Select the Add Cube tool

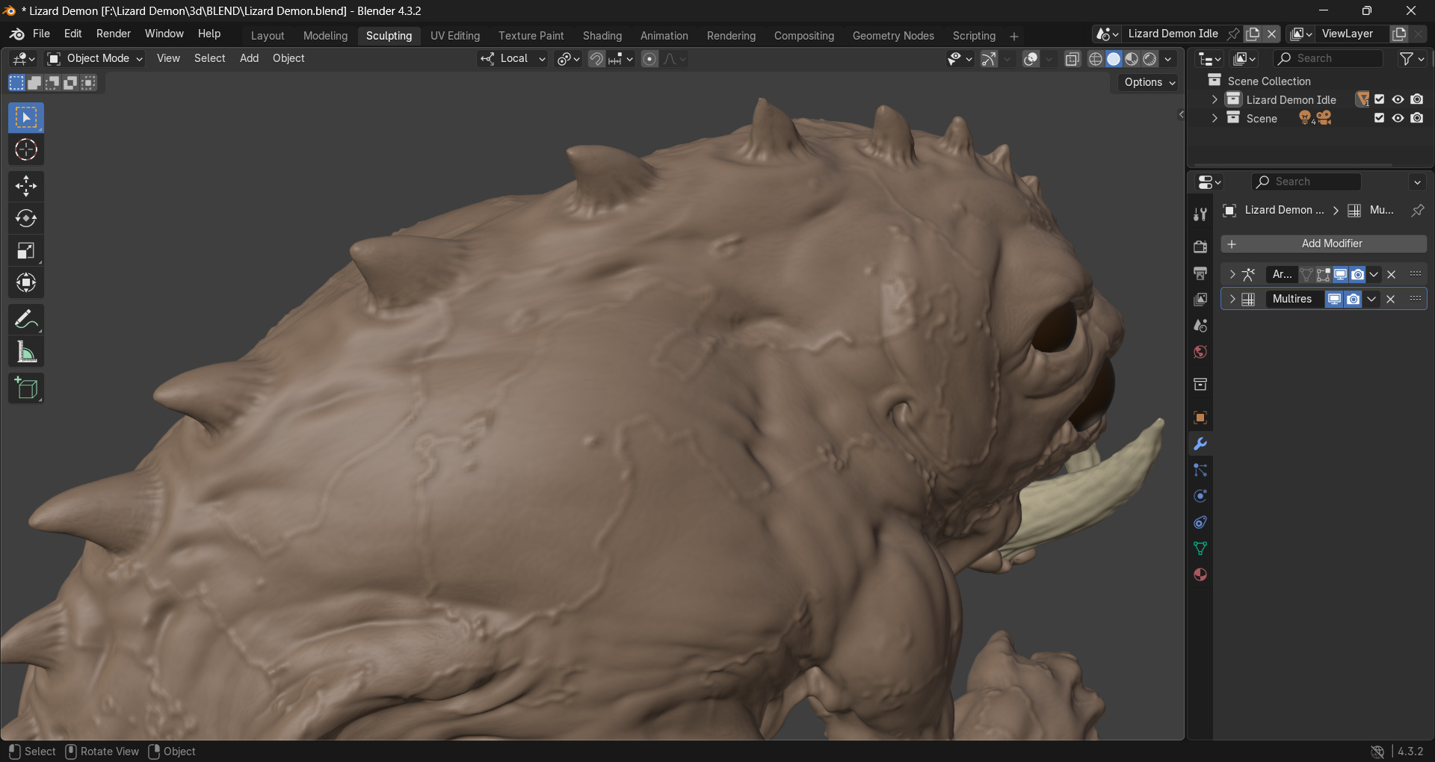(26, 388)
